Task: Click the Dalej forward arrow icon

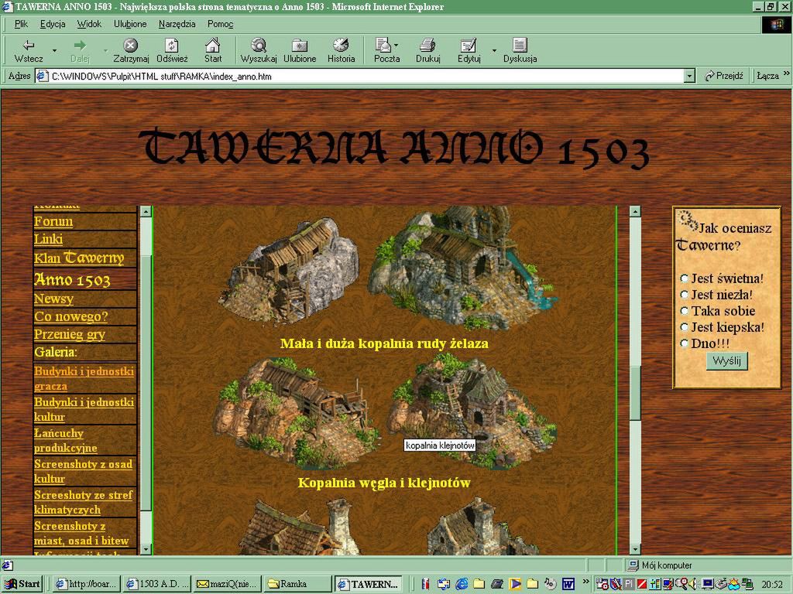Action: (x=80, y=45)
